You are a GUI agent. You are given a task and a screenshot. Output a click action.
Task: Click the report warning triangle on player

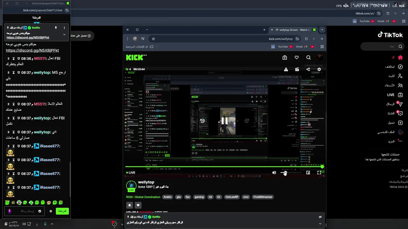[286, 69]
